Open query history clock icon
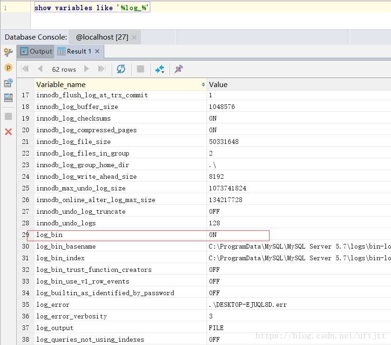Screen dimensions: 391x345 click(8, 83)
